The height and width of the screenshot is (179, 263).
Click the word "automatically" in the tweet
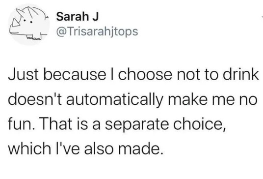click(x=115, y=99)
